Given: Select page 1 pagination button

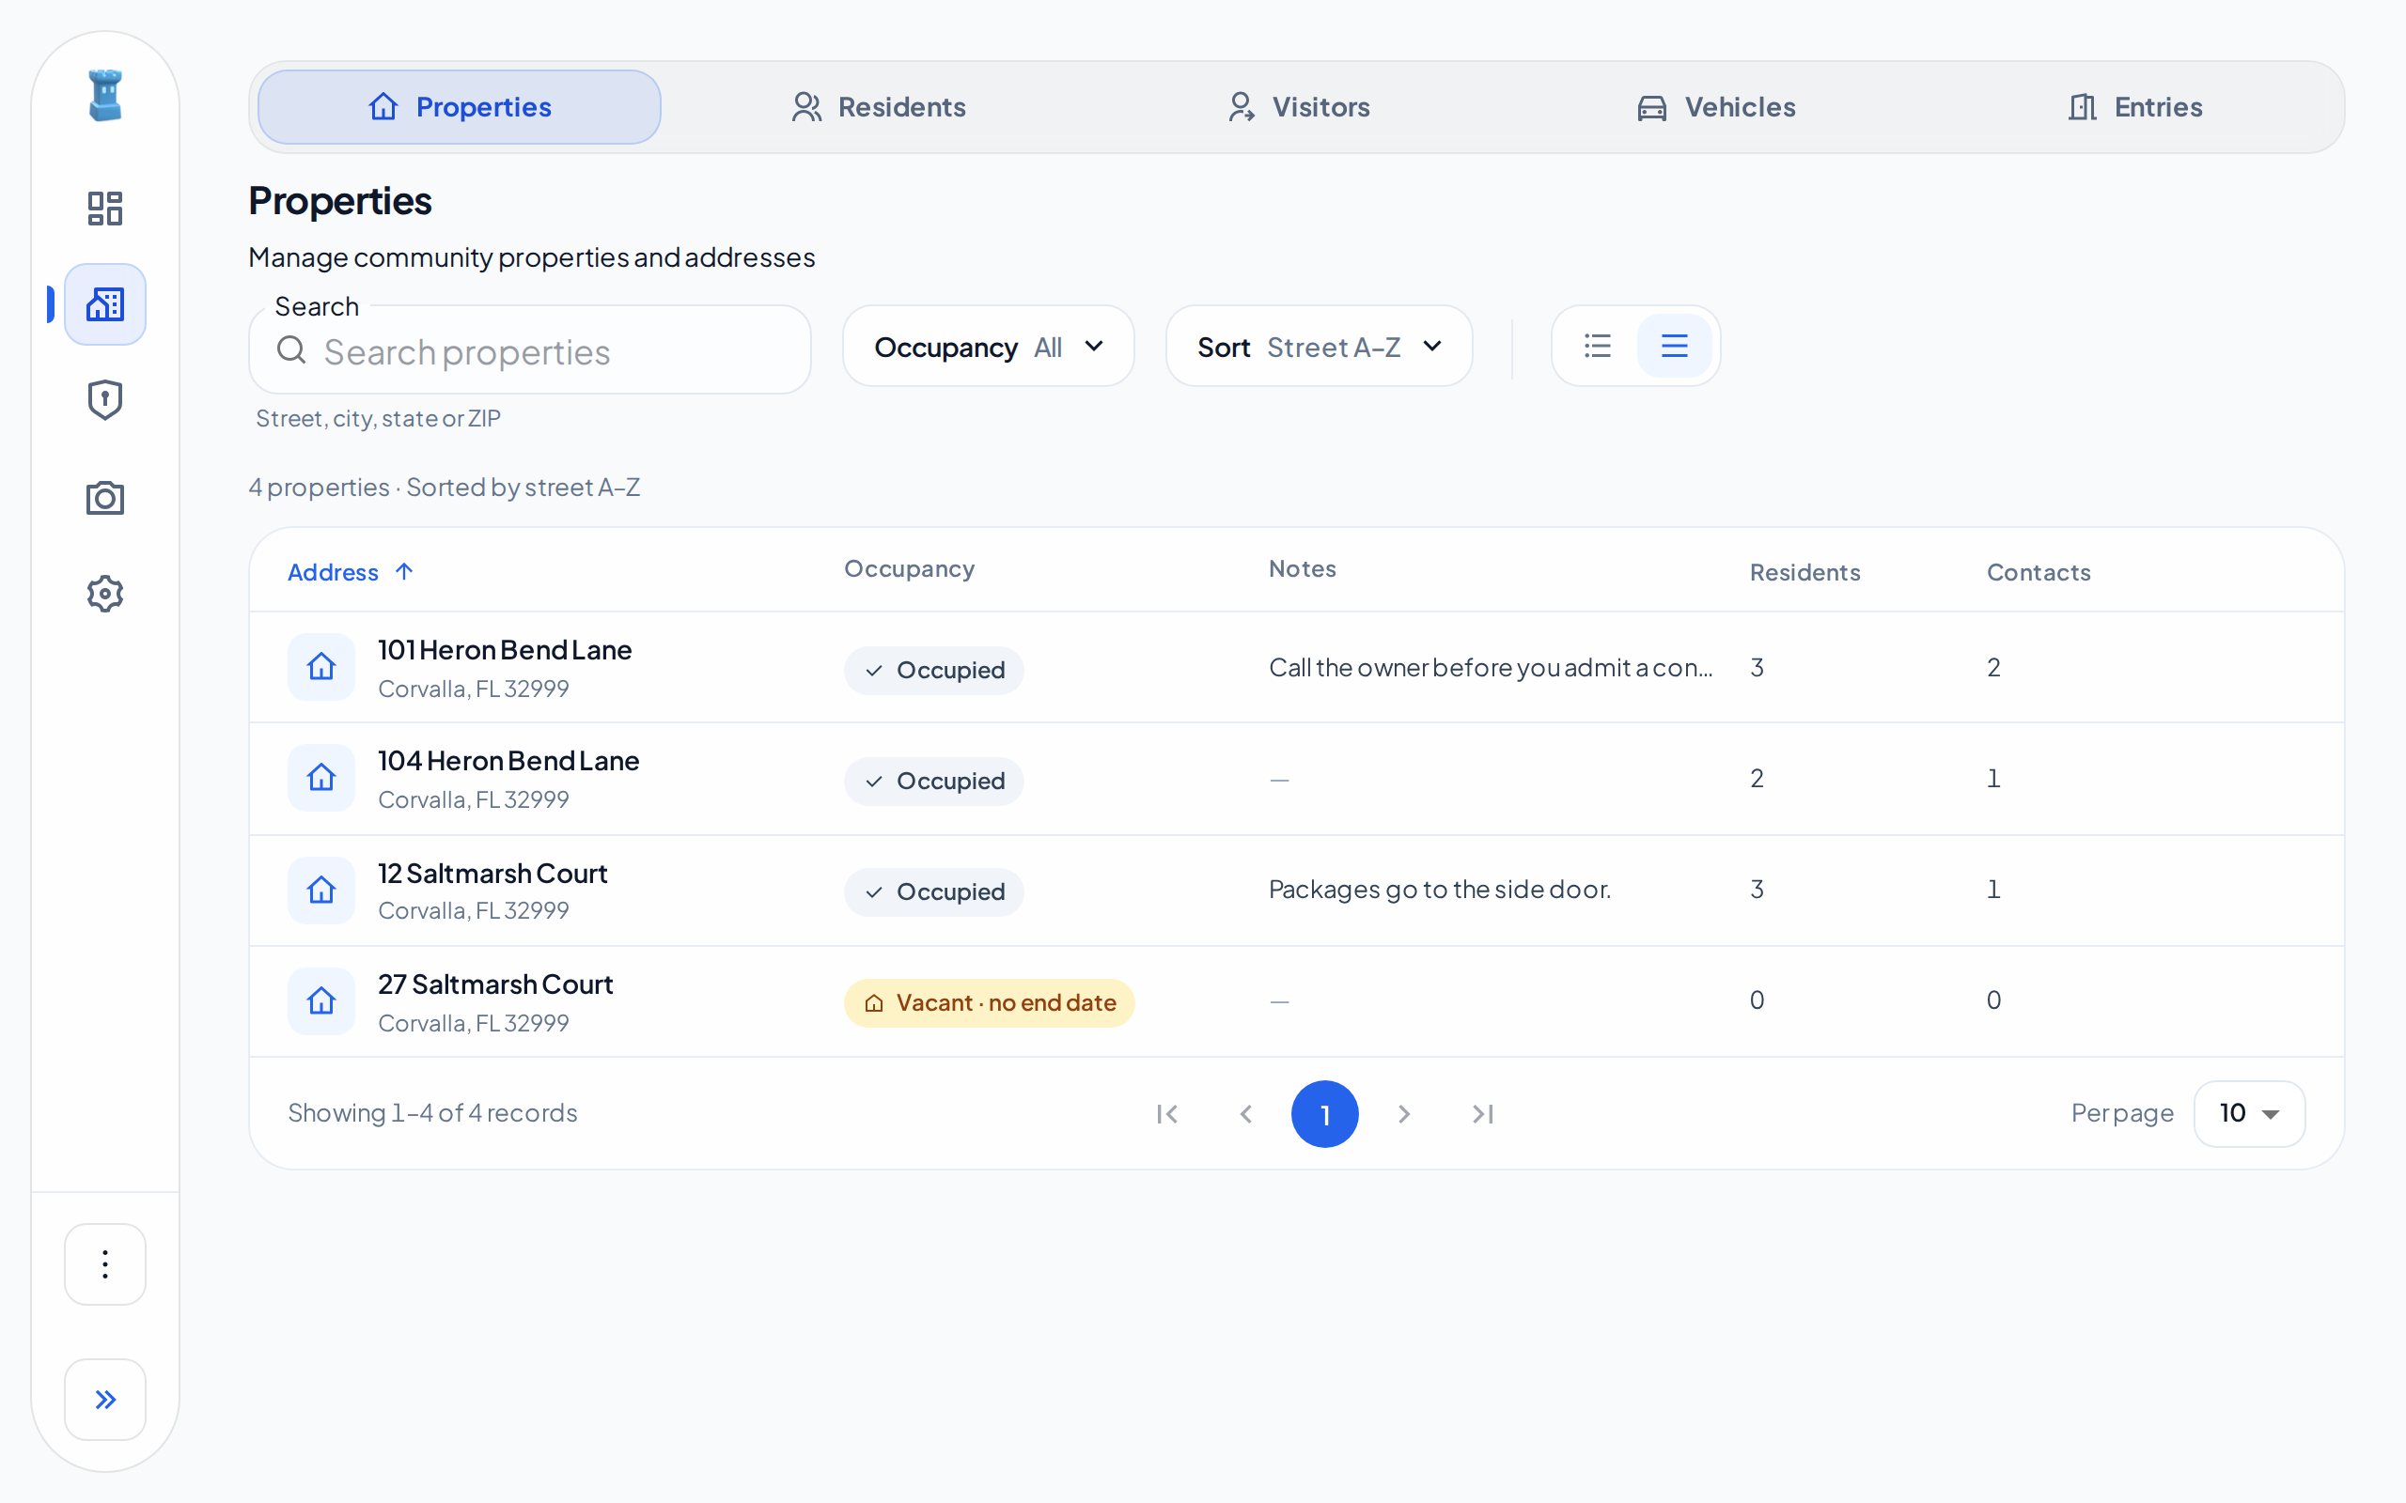Looking at the screenshot, I should (x=1324, y=1113).
